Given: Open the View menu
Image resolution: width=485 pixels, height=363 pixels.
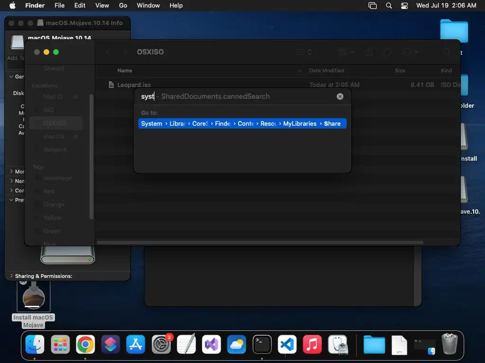Looking at the screenshot, I should [102, 5].
